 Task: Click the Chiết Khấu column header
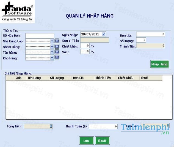pos(128,78)
